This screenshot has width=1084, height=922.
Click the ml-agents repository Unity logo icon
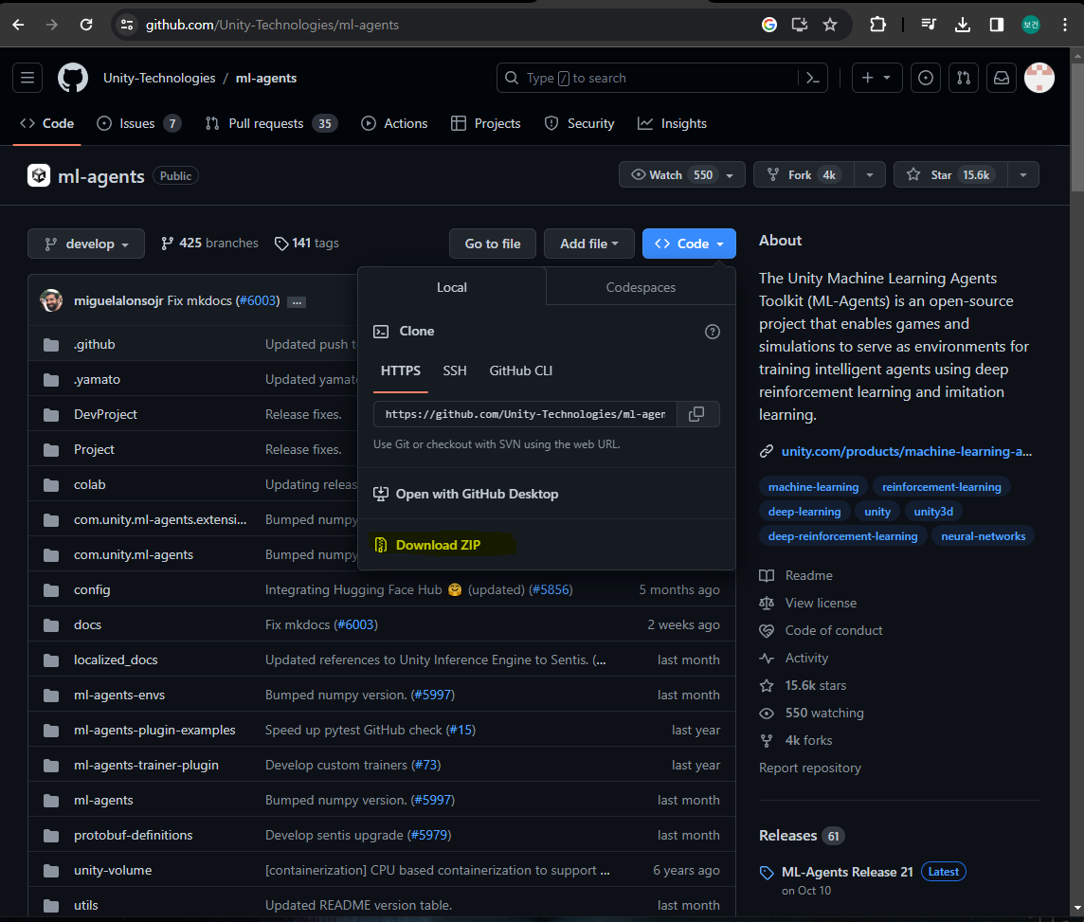point(39,175)
